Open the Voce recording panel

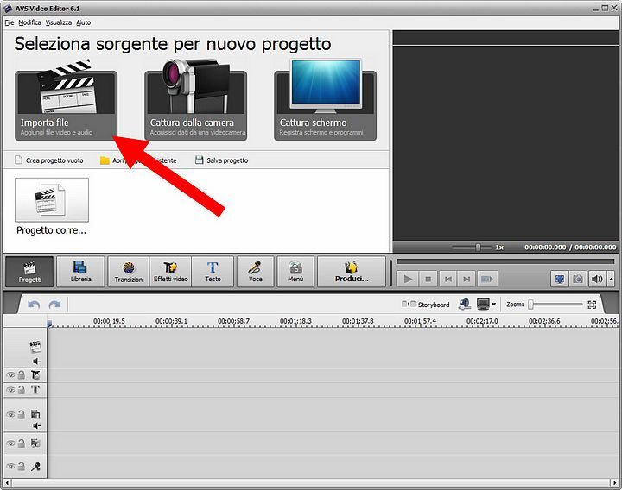[x=256, y=272]
